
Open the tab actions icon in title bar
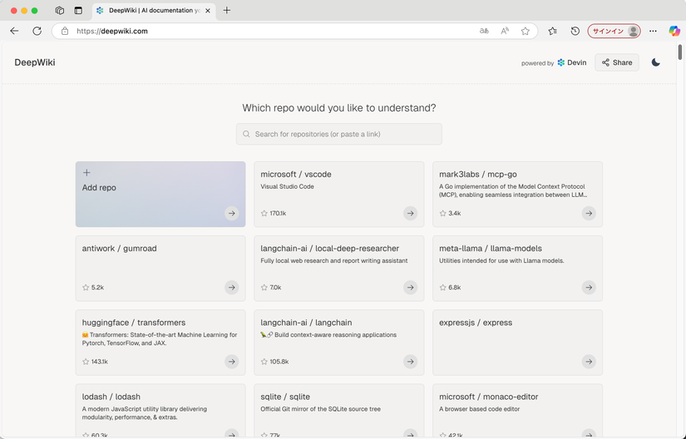78,11
